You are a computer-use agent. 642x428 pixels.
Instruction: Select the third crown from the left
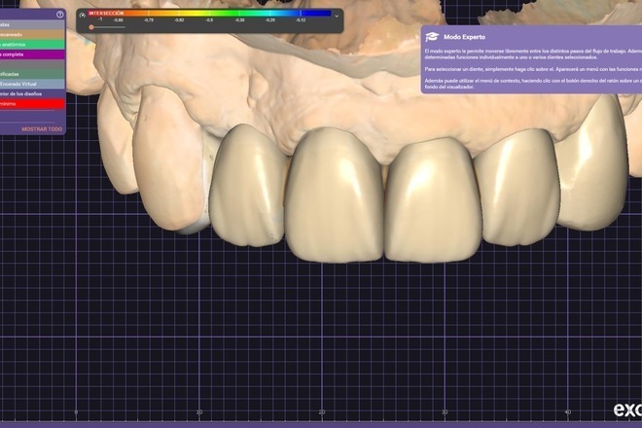coord(426,199)
